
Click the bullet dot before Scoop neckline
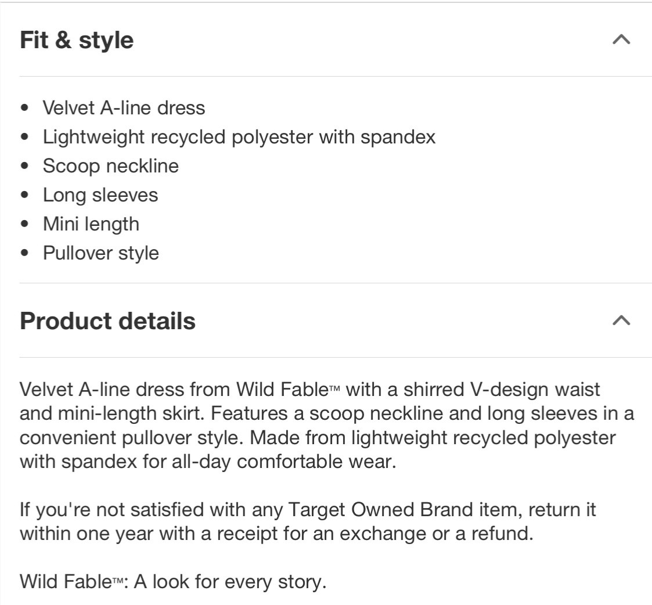pos(24,166)
